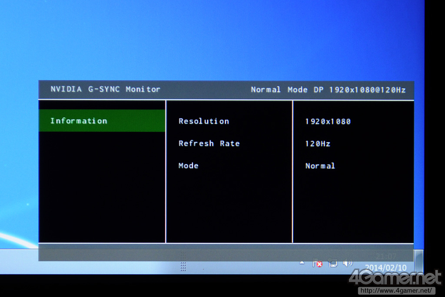This screenshot has width=445, height=297.
Task: Click the 120Hz refresh rate value
Action: pyautogui.click(x=318, y=143)
